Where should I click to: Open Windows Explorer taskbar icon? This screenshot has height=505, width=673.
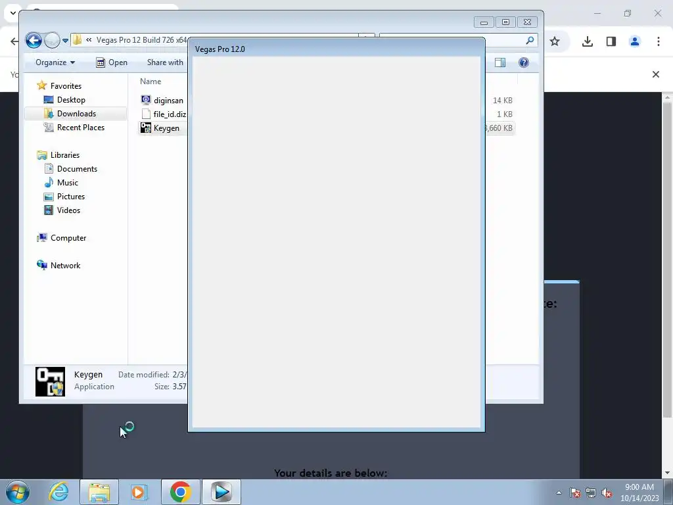pyautogui.click(x=99, y=492)
